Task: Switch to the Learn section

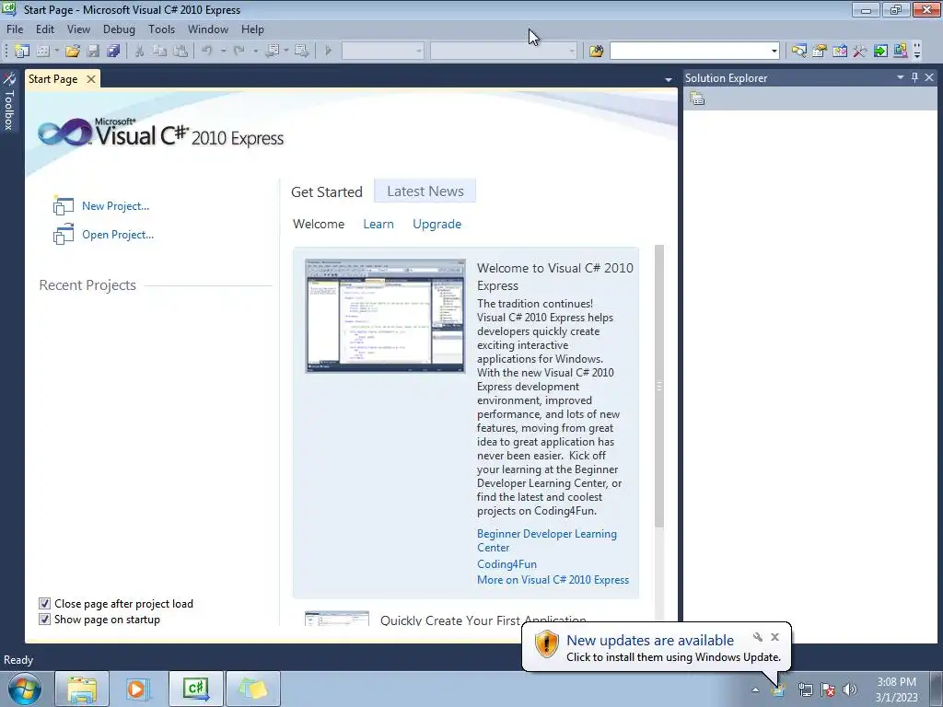Action: click(x=378, y=224)
